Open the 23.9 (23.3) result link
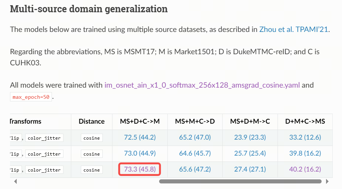This screenshot has height=189, width=342. point(250,137)
